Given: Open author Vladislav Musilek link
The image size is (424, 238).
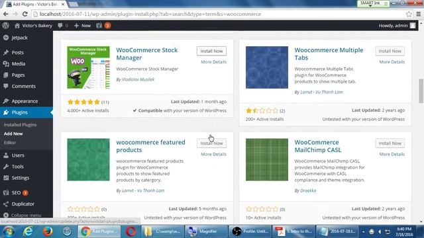Looking at the screenshot, I should pyautogui.click(x=138, y=79).
